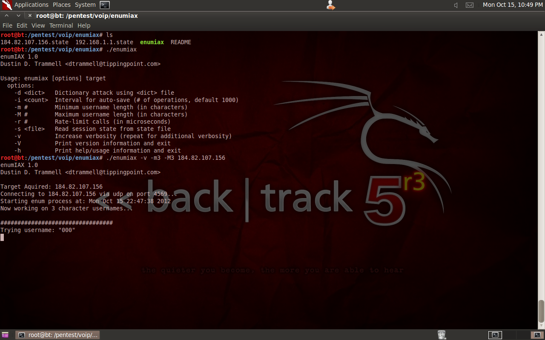Screen dimensions: 545x340
Task: Click the "Starting enum process at" line
Action: coord(86,201)
